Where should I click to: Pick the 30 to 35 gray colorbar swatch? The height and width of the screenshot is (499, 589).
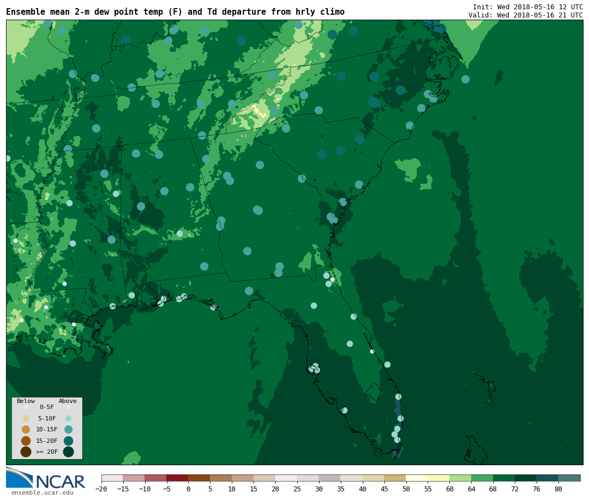click(330, 478)
